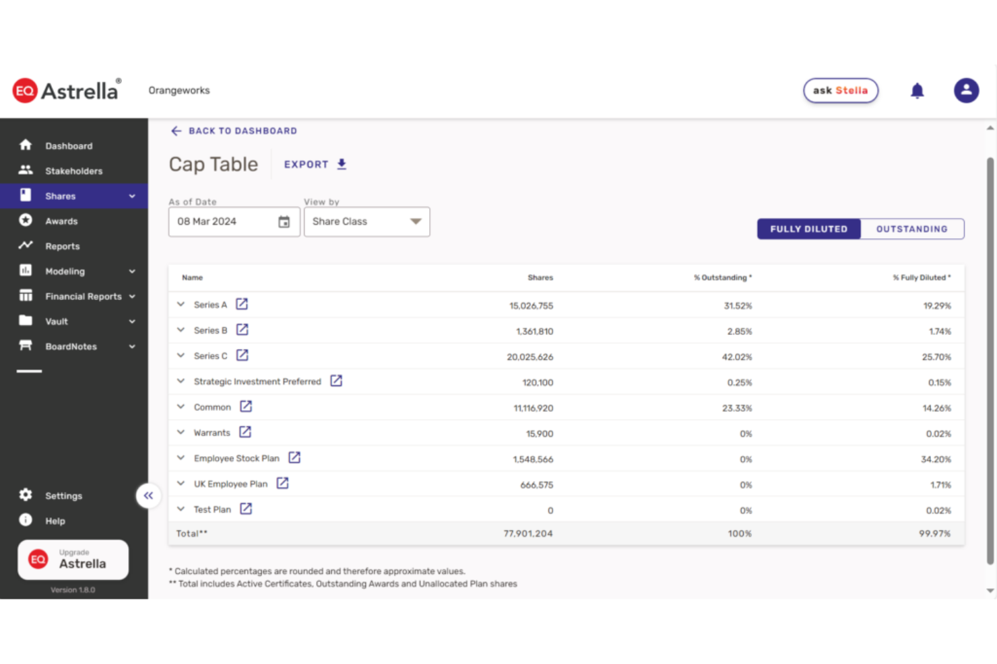Click the Settings gear icon
The height and width of the screenshot is (664, 997).
tap(26, 495)
